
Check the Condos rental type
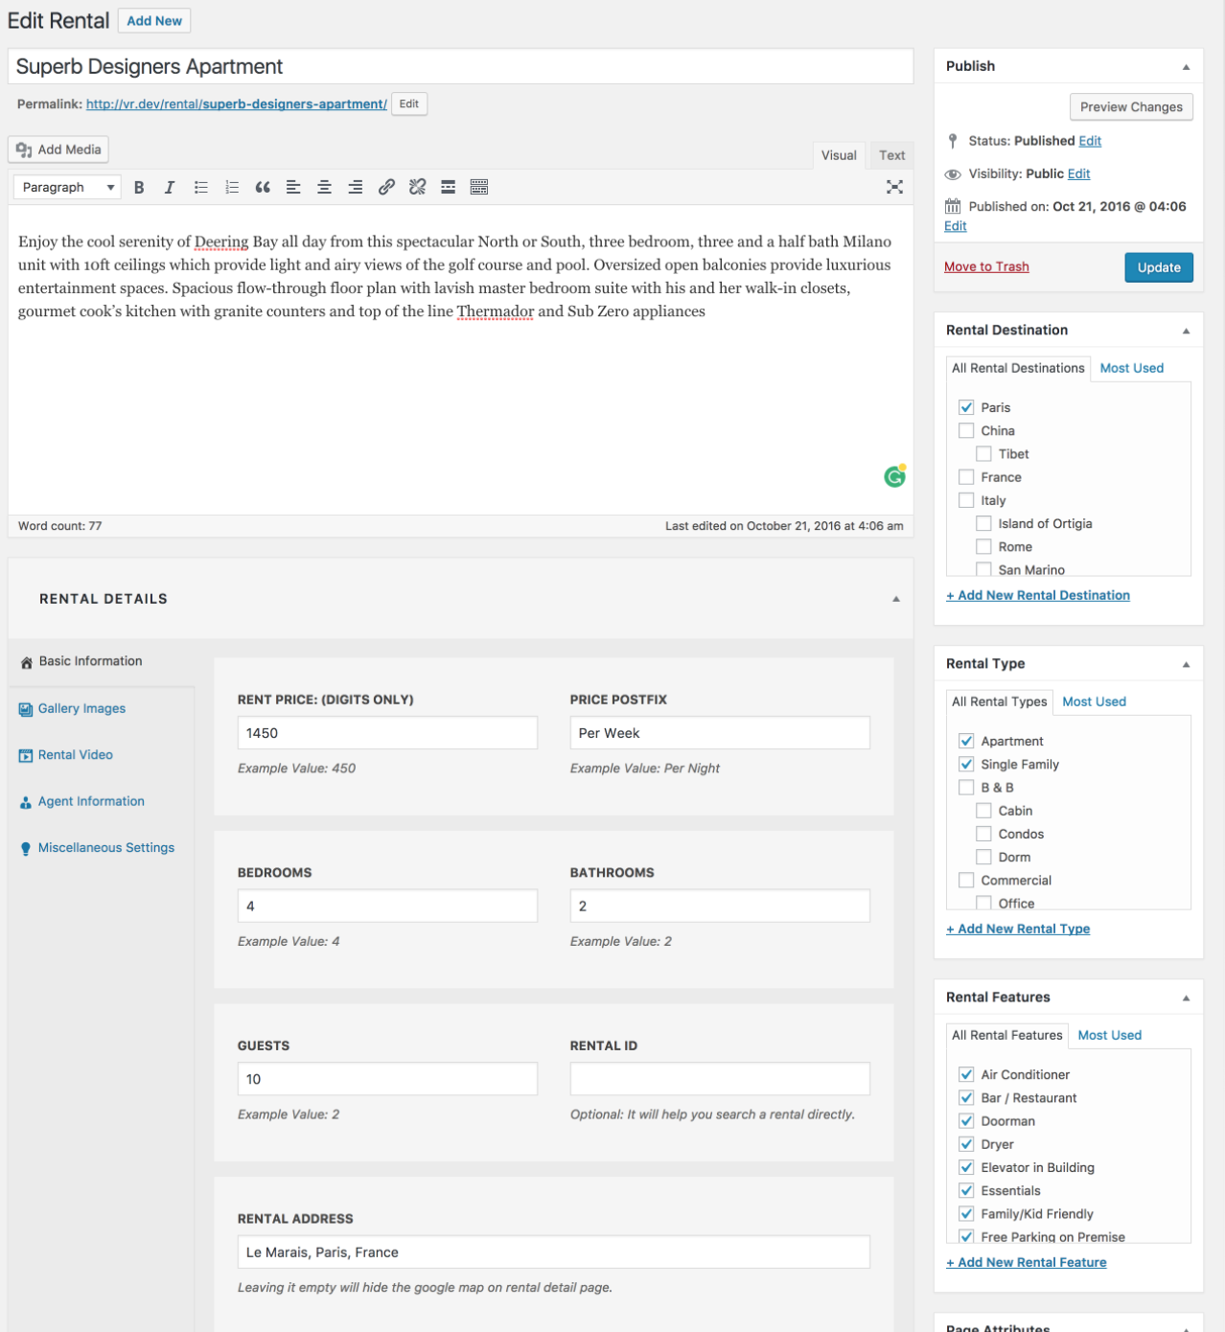click(983, 834)
